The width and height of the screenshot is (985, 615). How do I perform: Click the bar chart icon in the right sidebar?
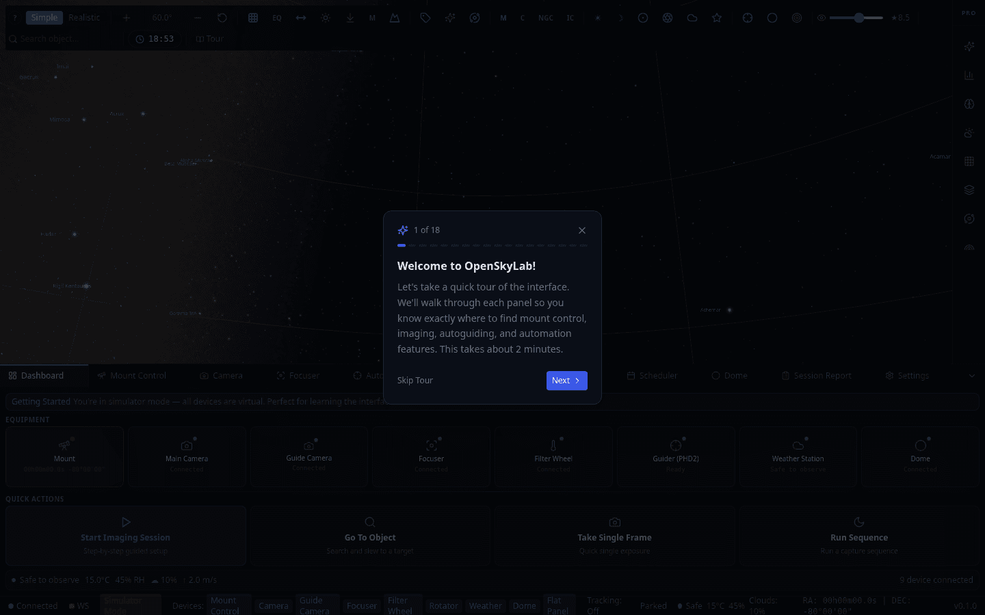pos(969,75)
